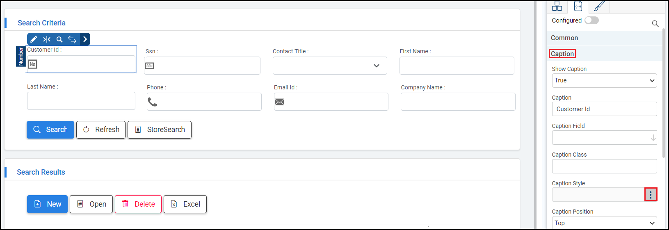Click the magnifier icon in field toolbar
This screenshot has height=230, width=669.
click(x=59, y=39)
